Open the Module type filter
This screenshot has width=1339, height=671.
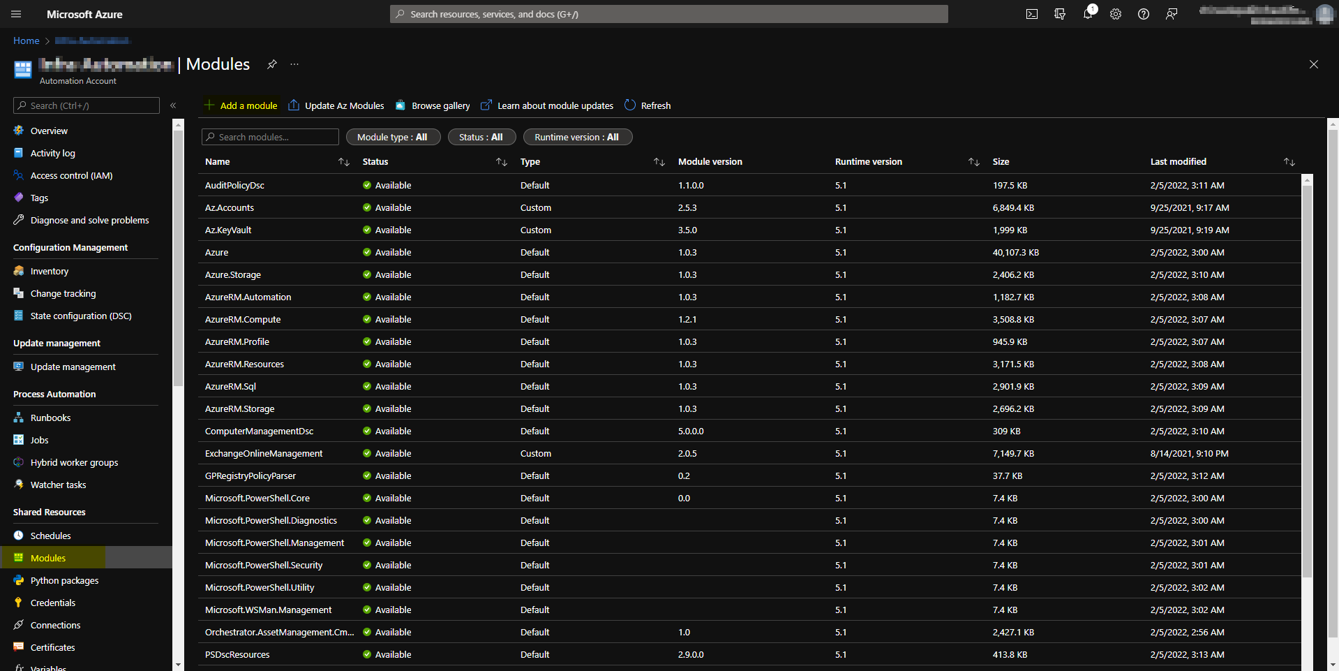(394, 137)
